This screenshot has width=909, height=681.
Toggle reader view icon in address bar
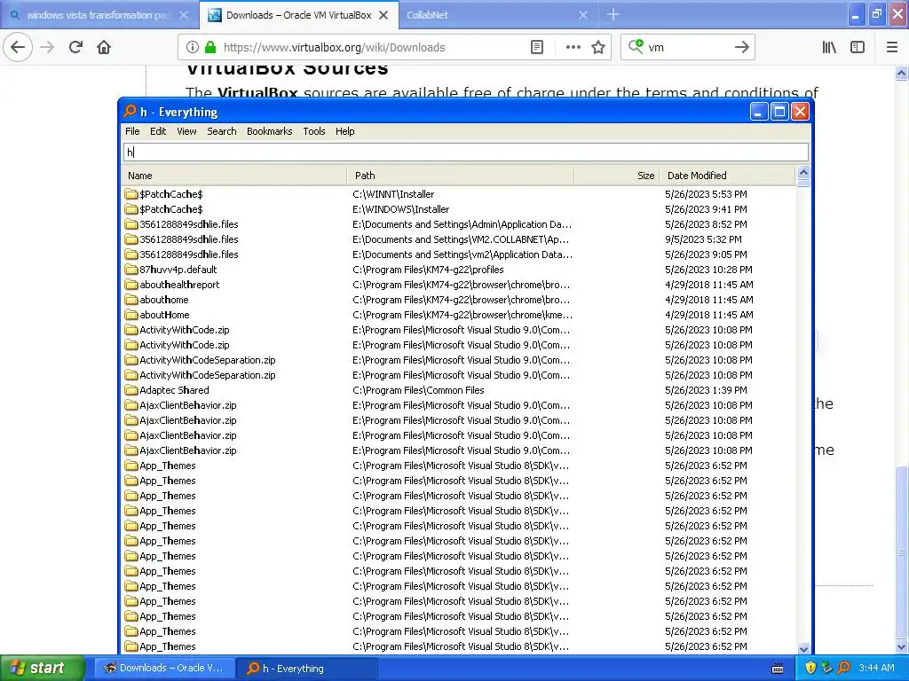tap(537, 47)
